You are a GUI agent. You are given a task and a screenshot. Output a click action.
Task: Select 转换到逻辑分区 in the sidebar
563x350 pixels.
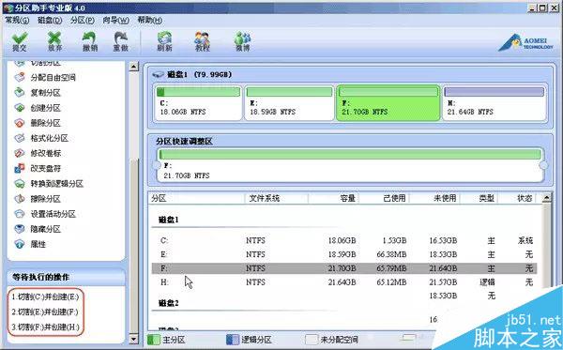(49, 183)
